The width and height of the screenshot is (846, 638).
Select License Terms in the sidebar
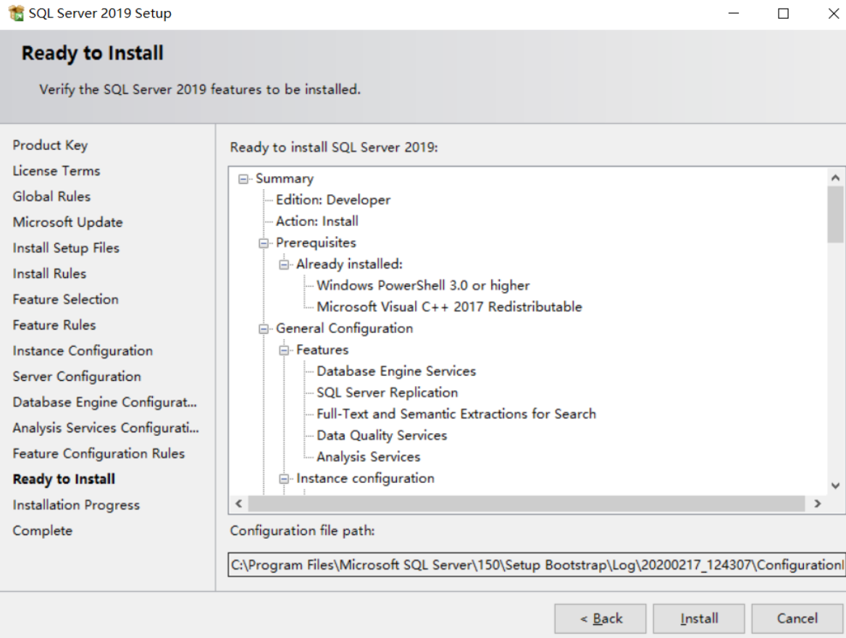[56, 171]
